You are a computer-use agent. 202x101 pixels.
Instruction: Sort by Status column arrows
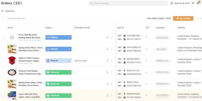53,28
